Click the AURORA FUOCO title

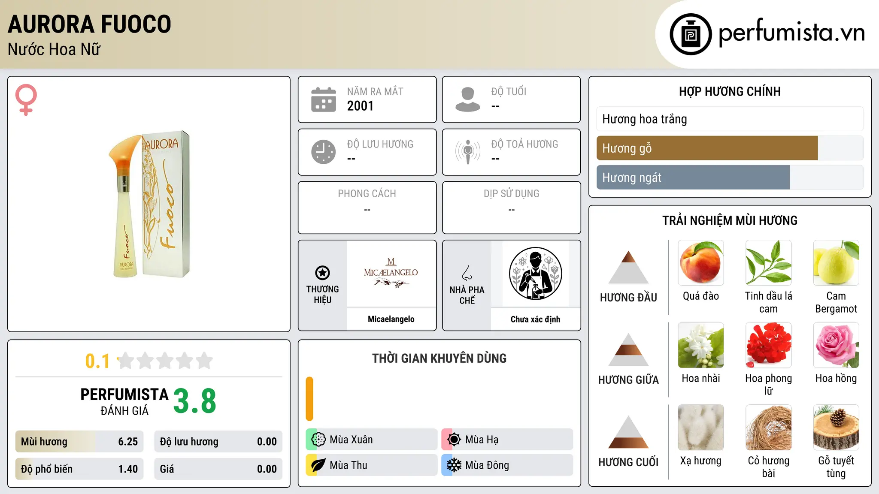(x=89, y=24)
